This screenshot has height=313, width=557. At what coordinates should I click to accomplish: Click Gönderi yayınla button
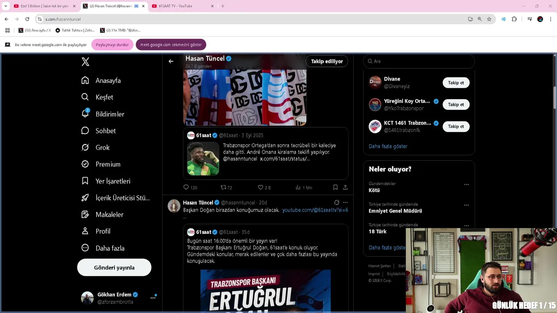click(114, 267)
